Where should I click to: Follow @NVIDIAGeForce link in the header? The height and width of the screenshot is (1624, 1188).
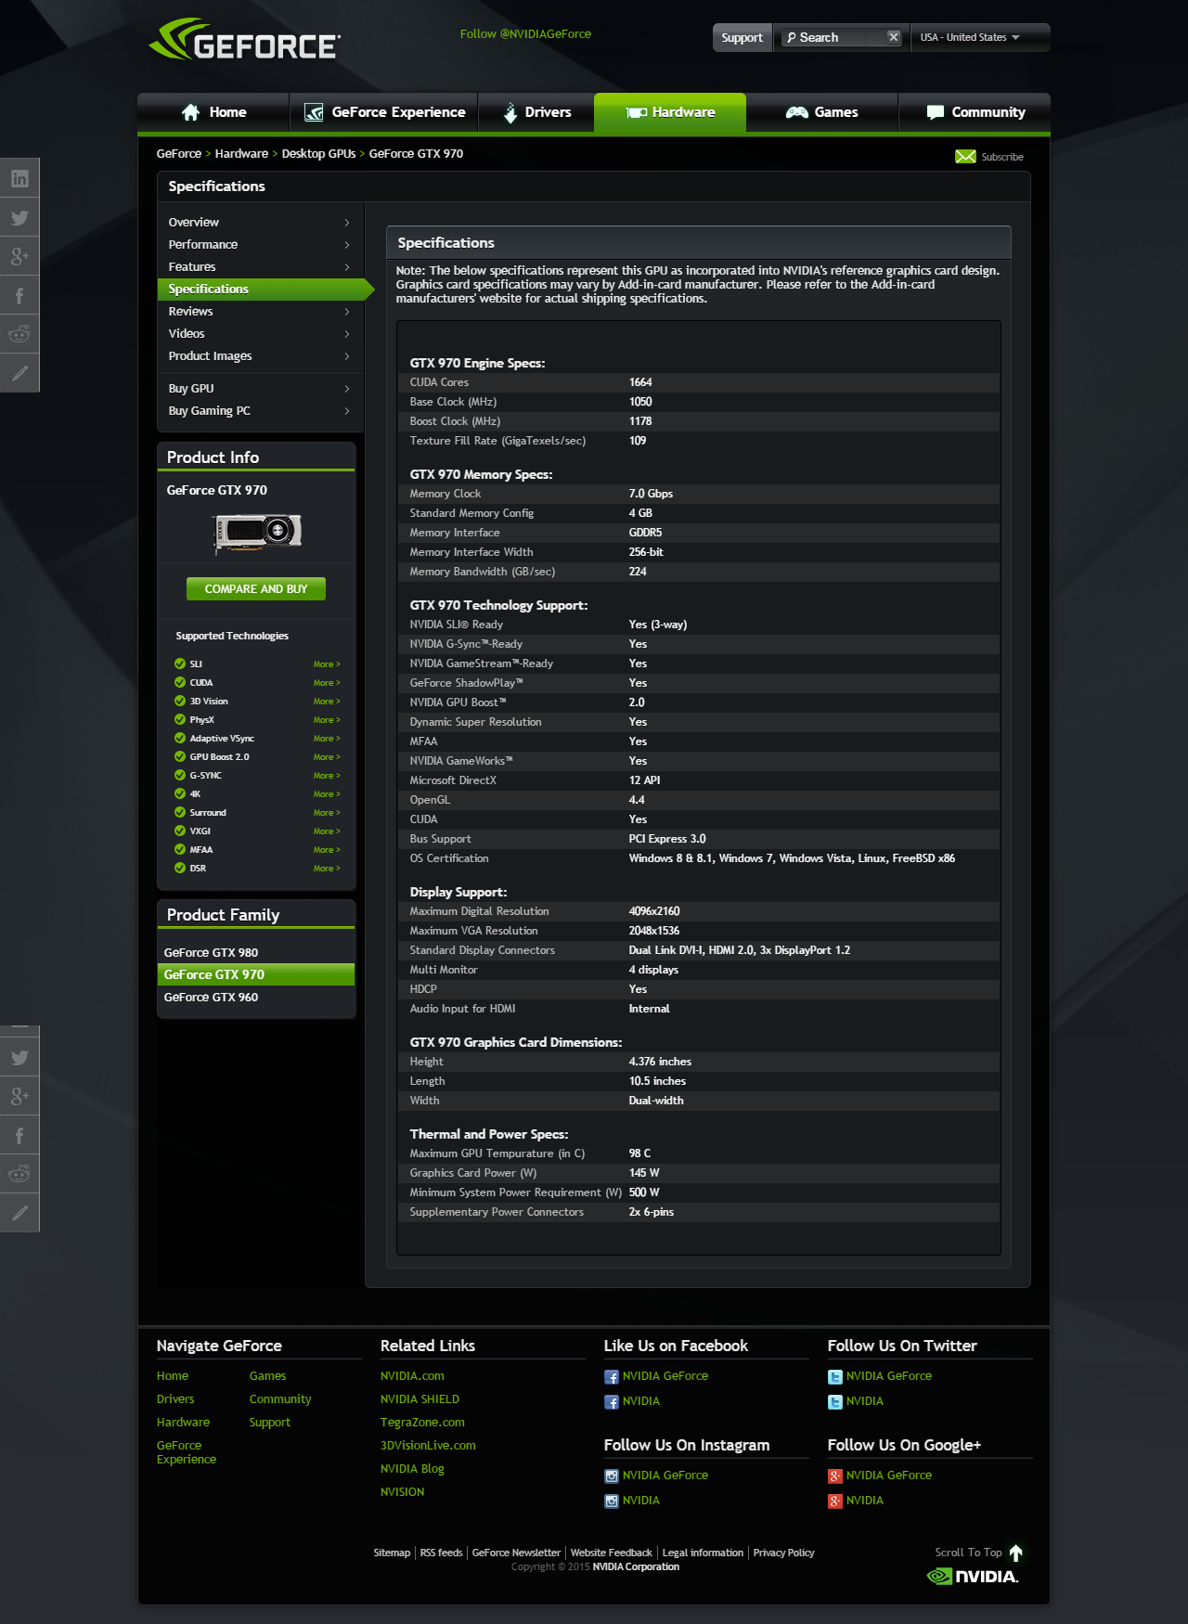tap(525, 34)
